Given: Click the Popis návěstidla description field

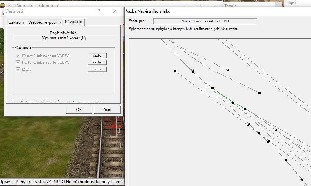Looking at the screenshot, I should coord(63,38).
